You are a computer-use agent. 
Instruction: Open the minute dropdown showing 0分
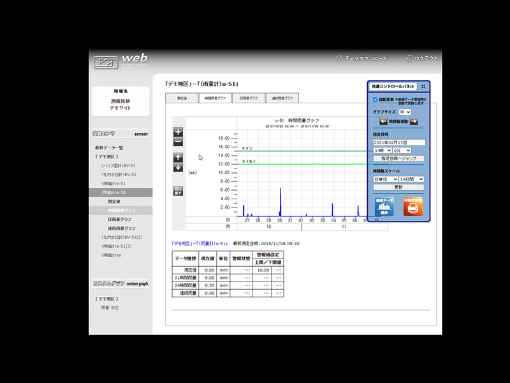[402, 151]
